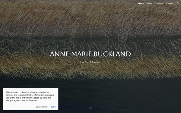Click LEARN MORE about cookies

42,107
